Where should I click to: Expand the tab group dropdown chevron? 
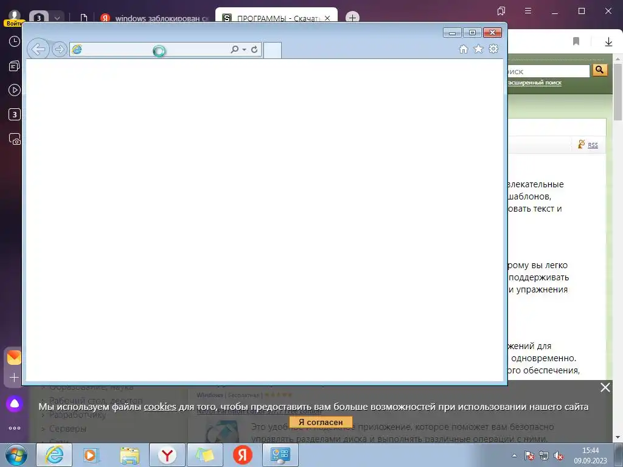(57, 18)
